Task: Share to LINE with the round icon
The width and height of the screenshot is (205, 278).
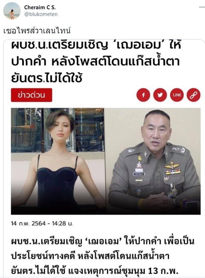Action: 177,95
